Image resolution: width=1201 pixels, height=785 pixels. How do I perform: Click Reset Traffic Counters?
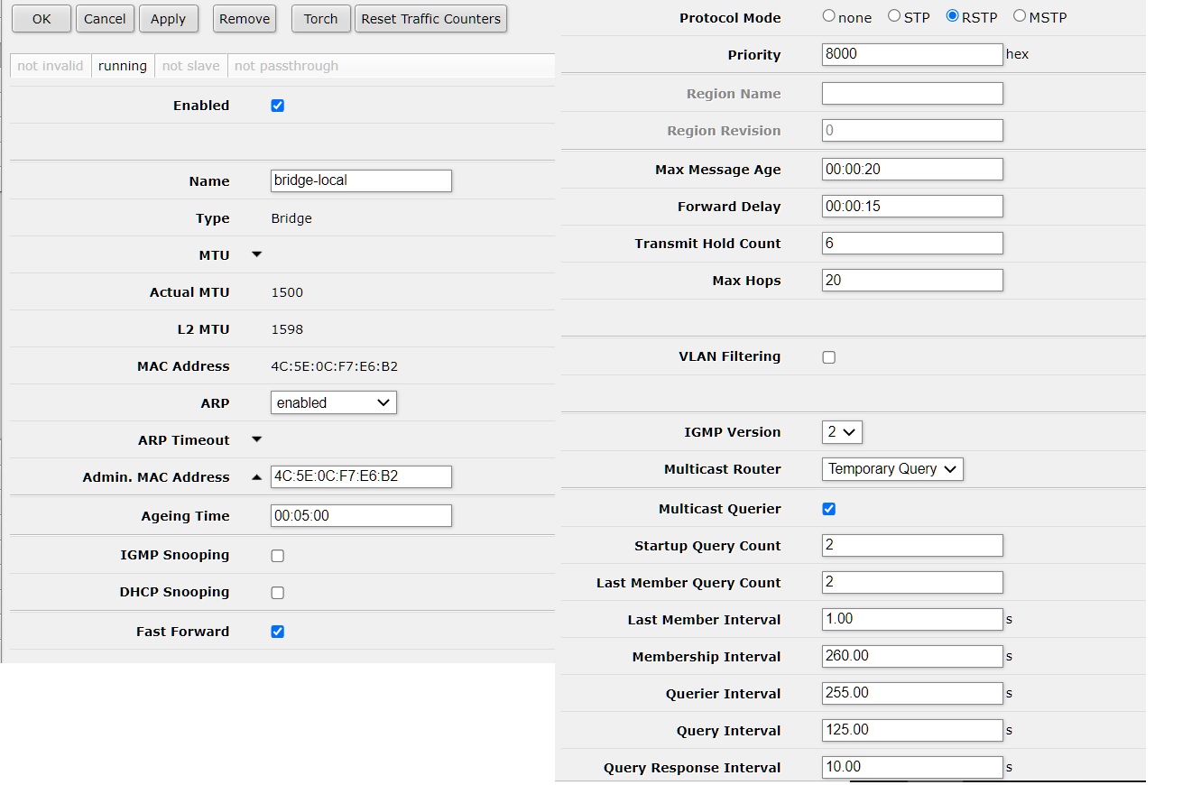430,19
